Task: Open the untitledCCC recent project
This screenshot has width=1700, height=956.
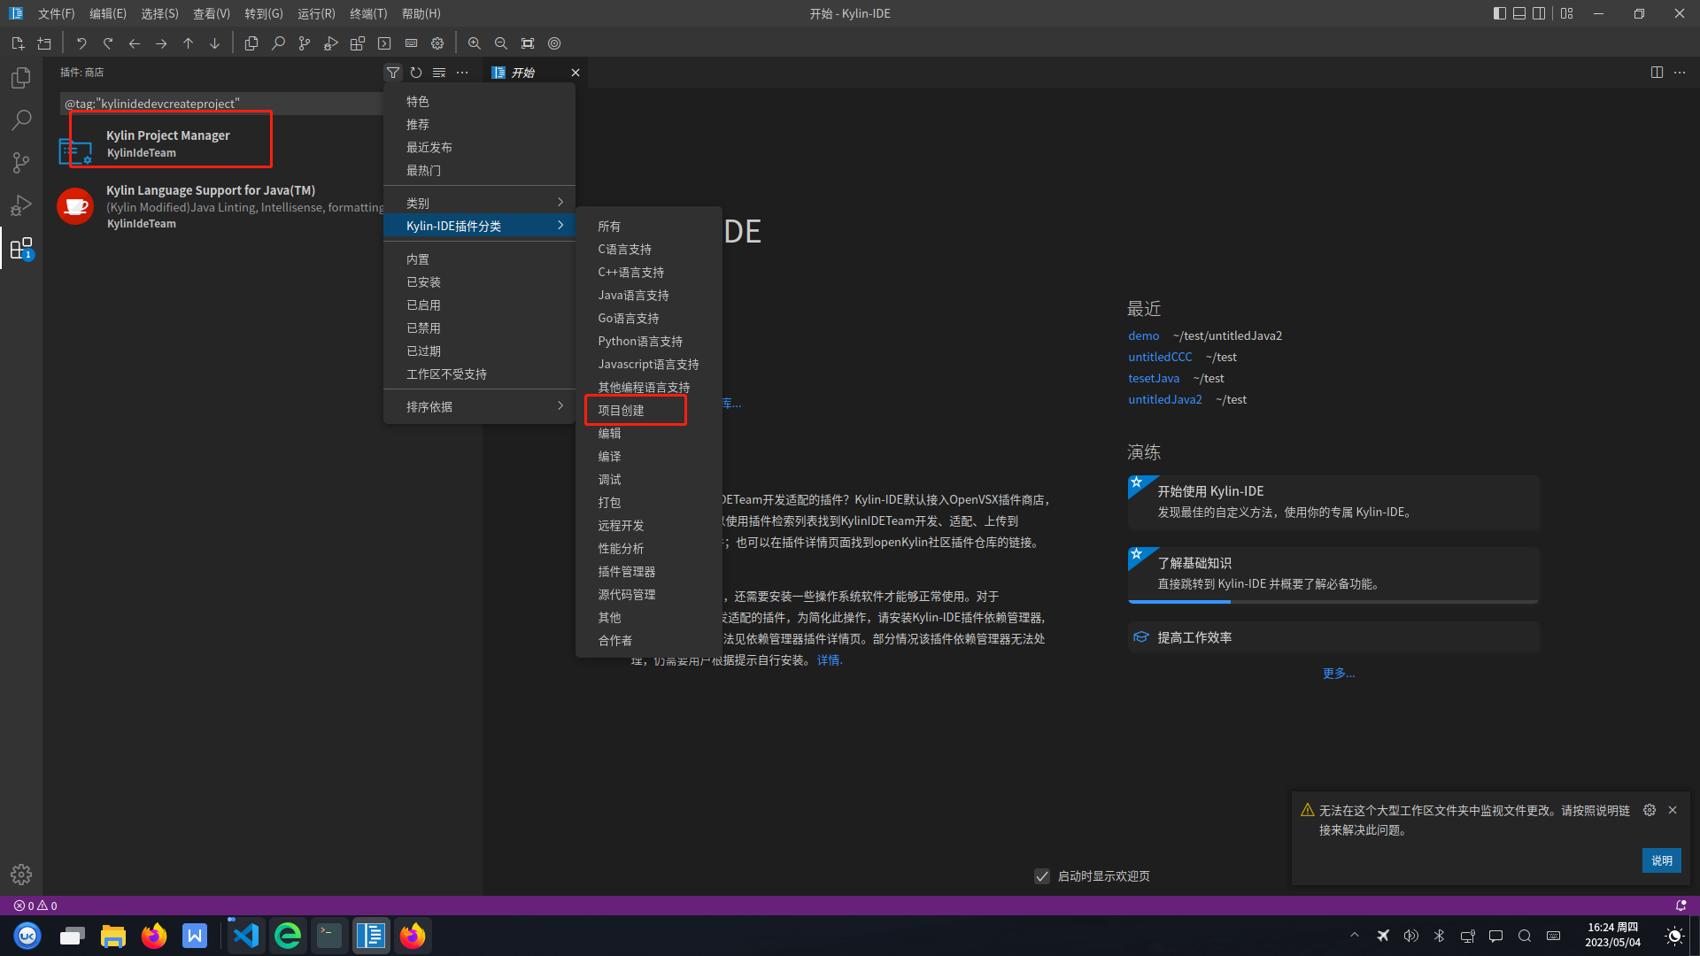Action: tap(1160, 357)
